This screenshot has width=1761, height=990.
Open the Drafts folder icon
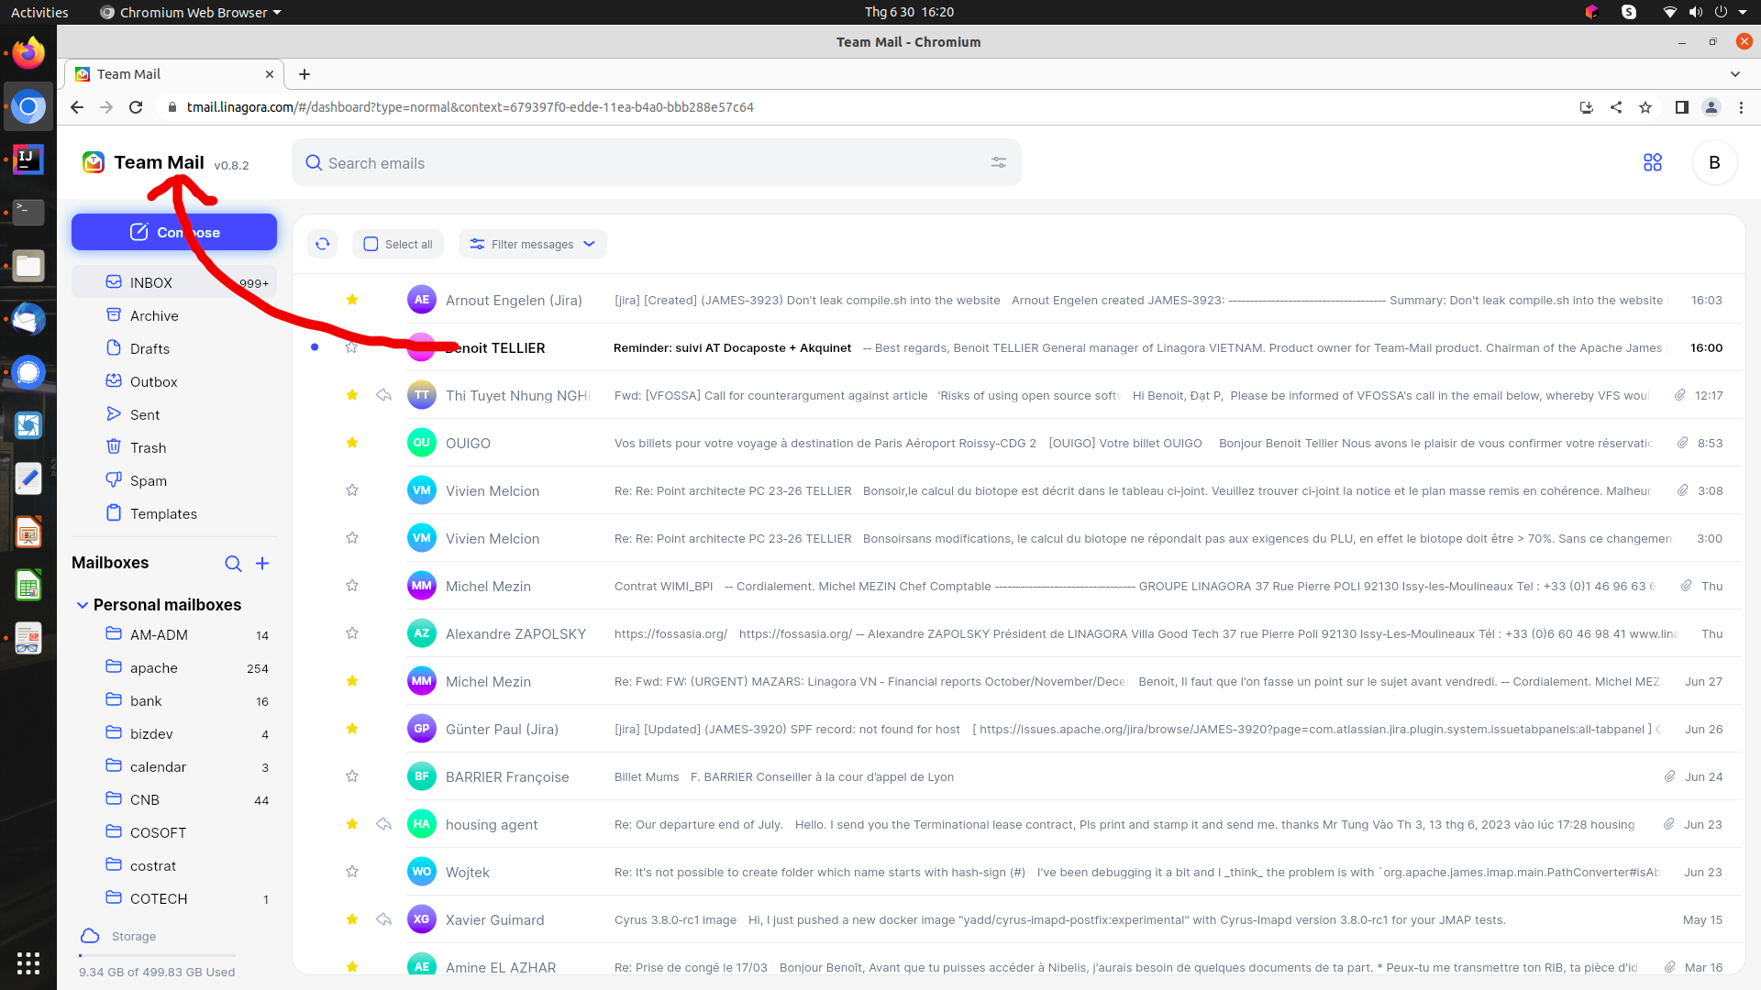pos(113,348)
